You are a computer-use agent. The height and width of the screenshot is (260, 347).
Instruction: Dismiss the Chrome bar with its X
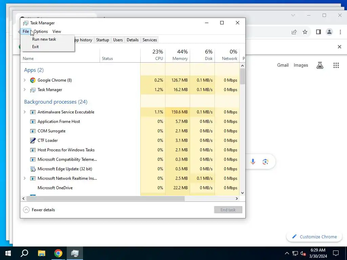pos(340,47)
